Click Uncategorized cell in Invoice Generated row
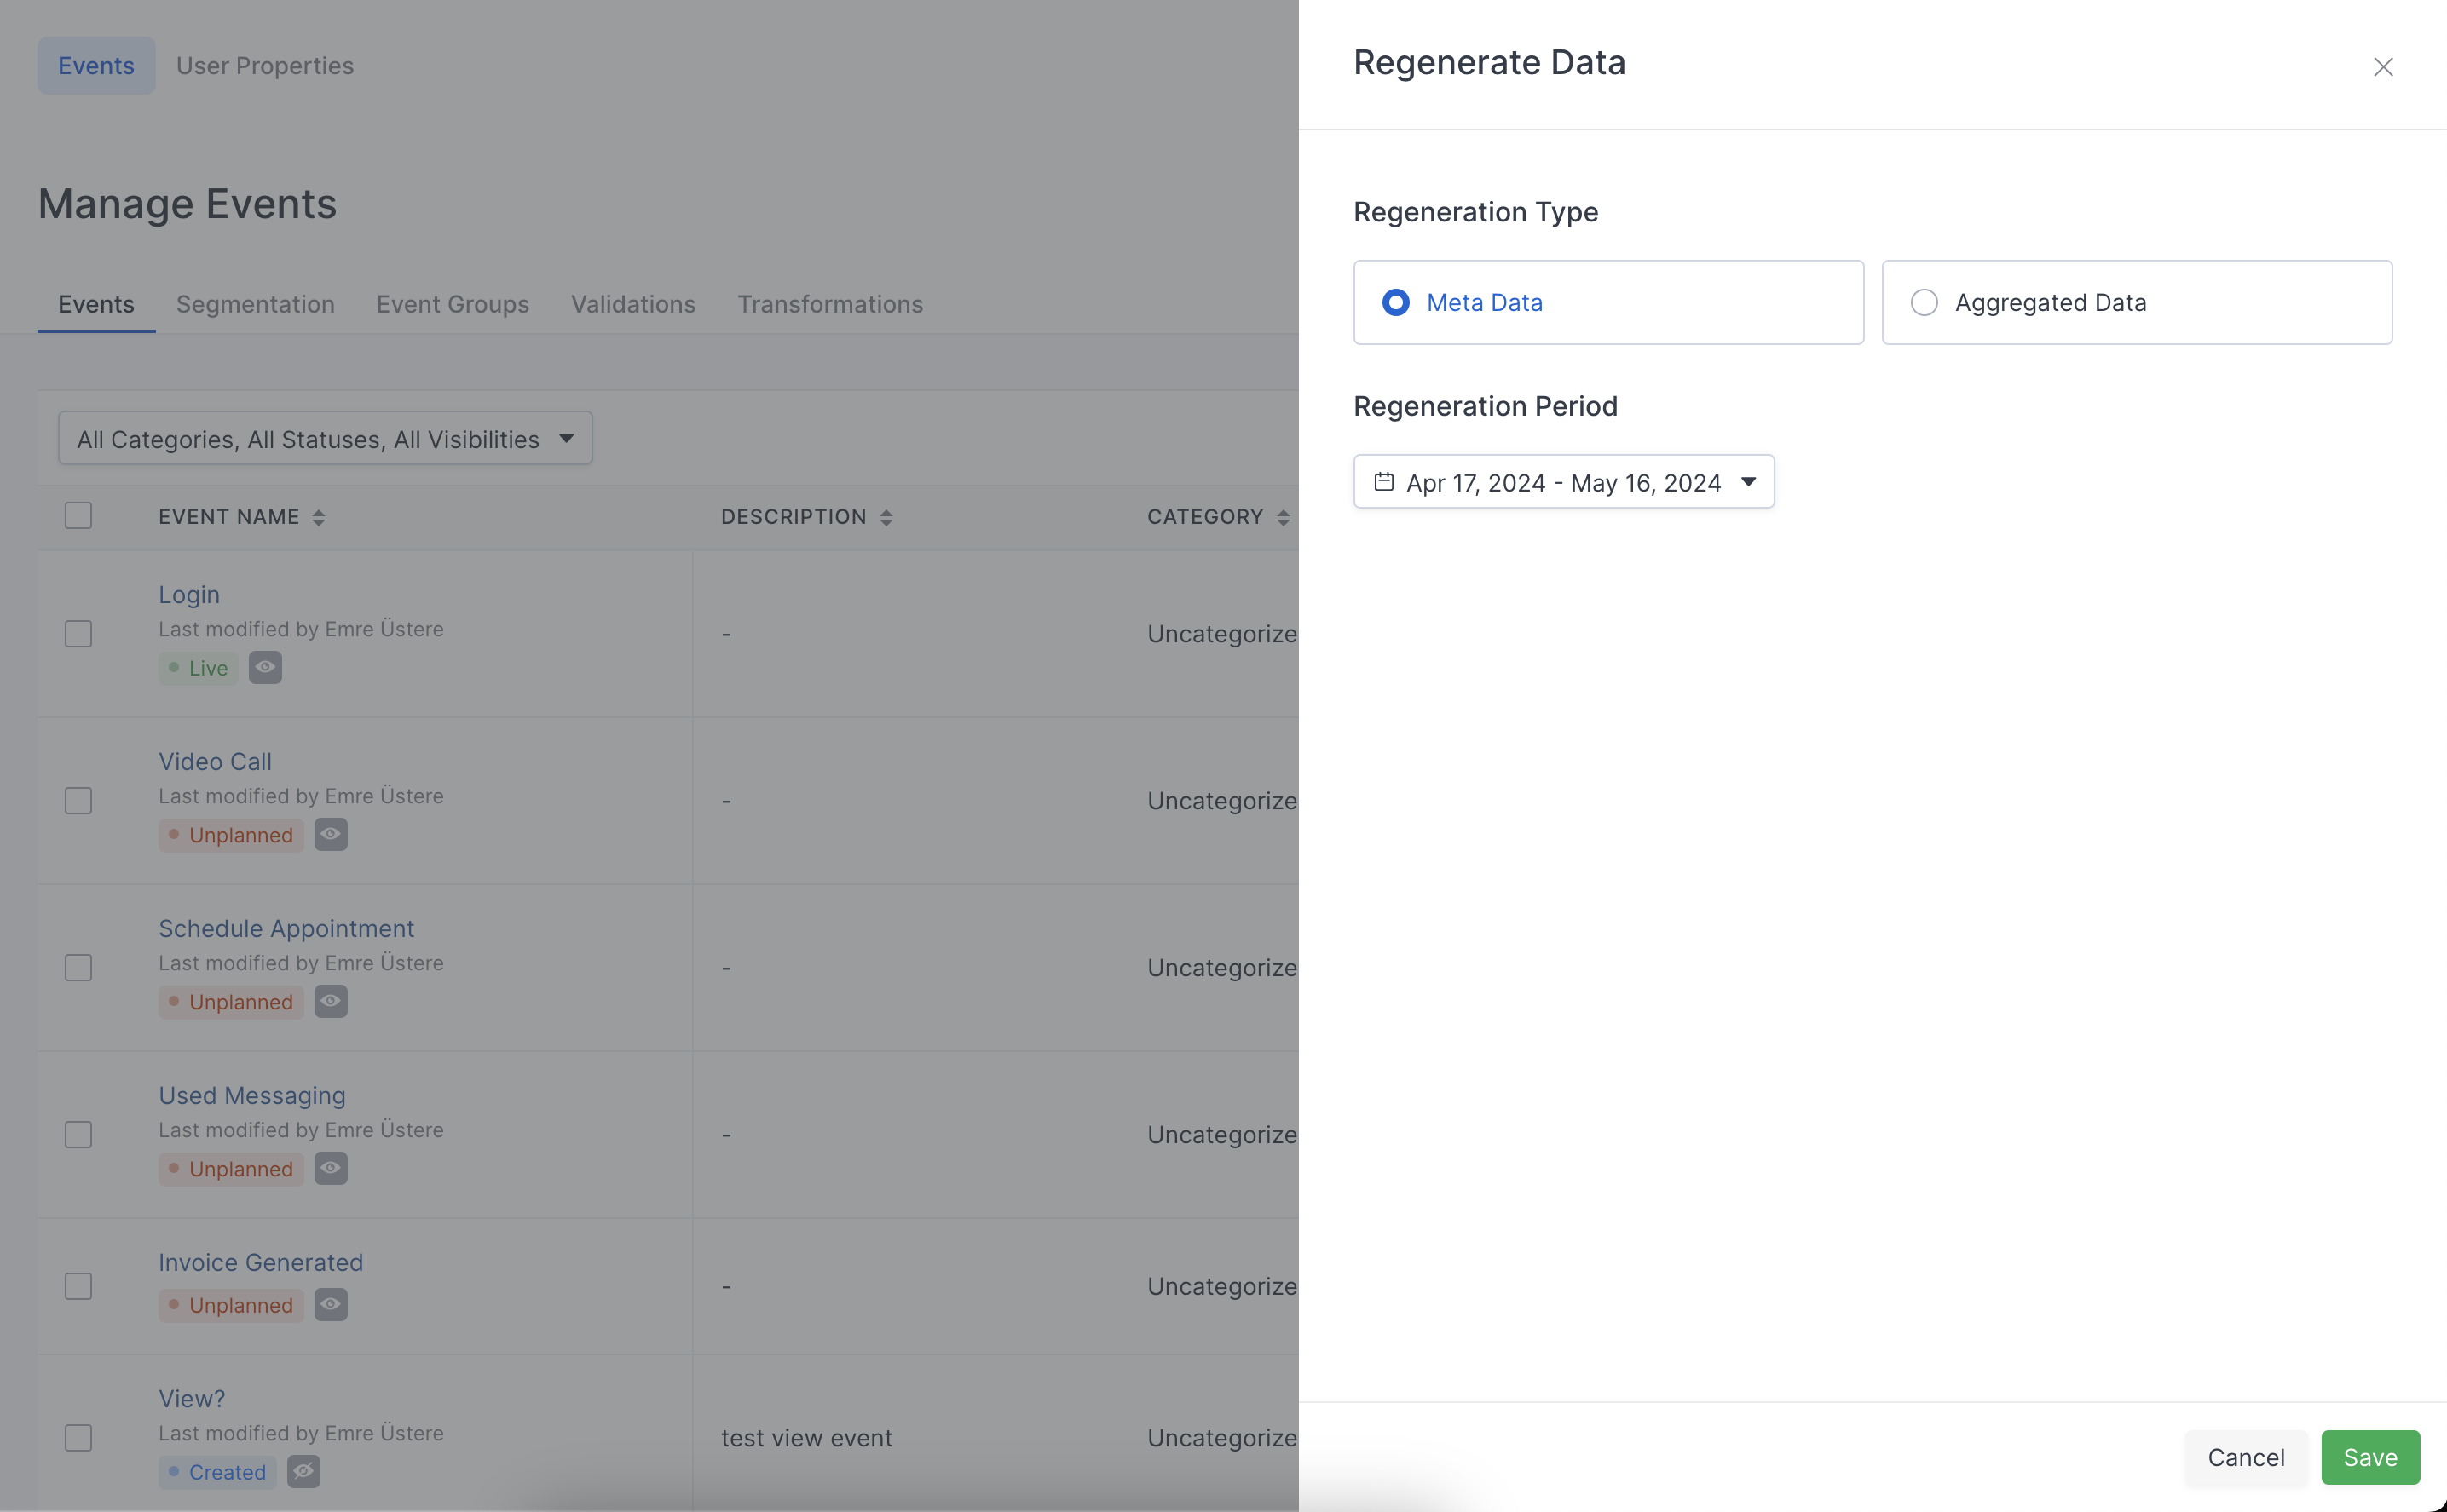Screen dimensions: 2447x1512 [x=1221, y=1285]
